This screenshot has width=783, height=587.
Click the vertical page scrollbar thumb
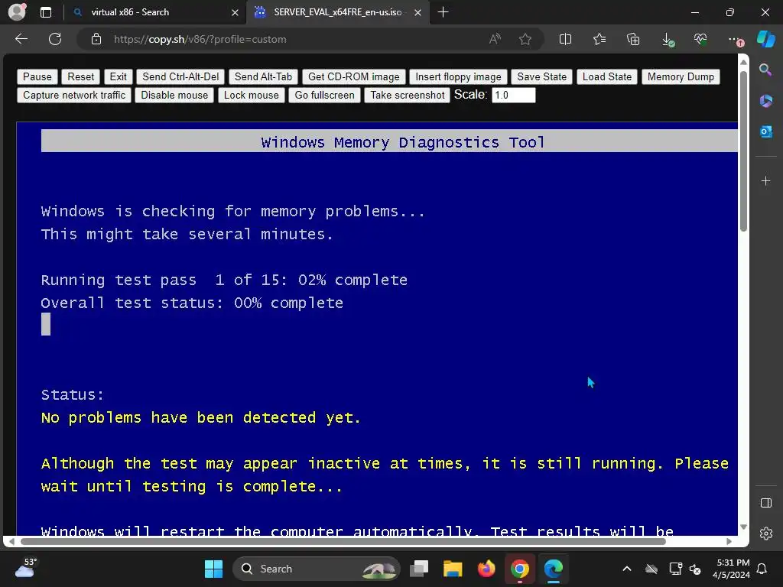point(743,151)
